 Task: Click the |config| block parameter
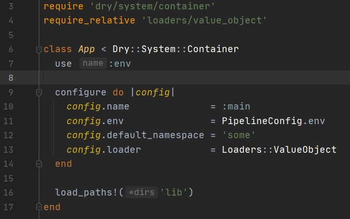click(153, 93)
